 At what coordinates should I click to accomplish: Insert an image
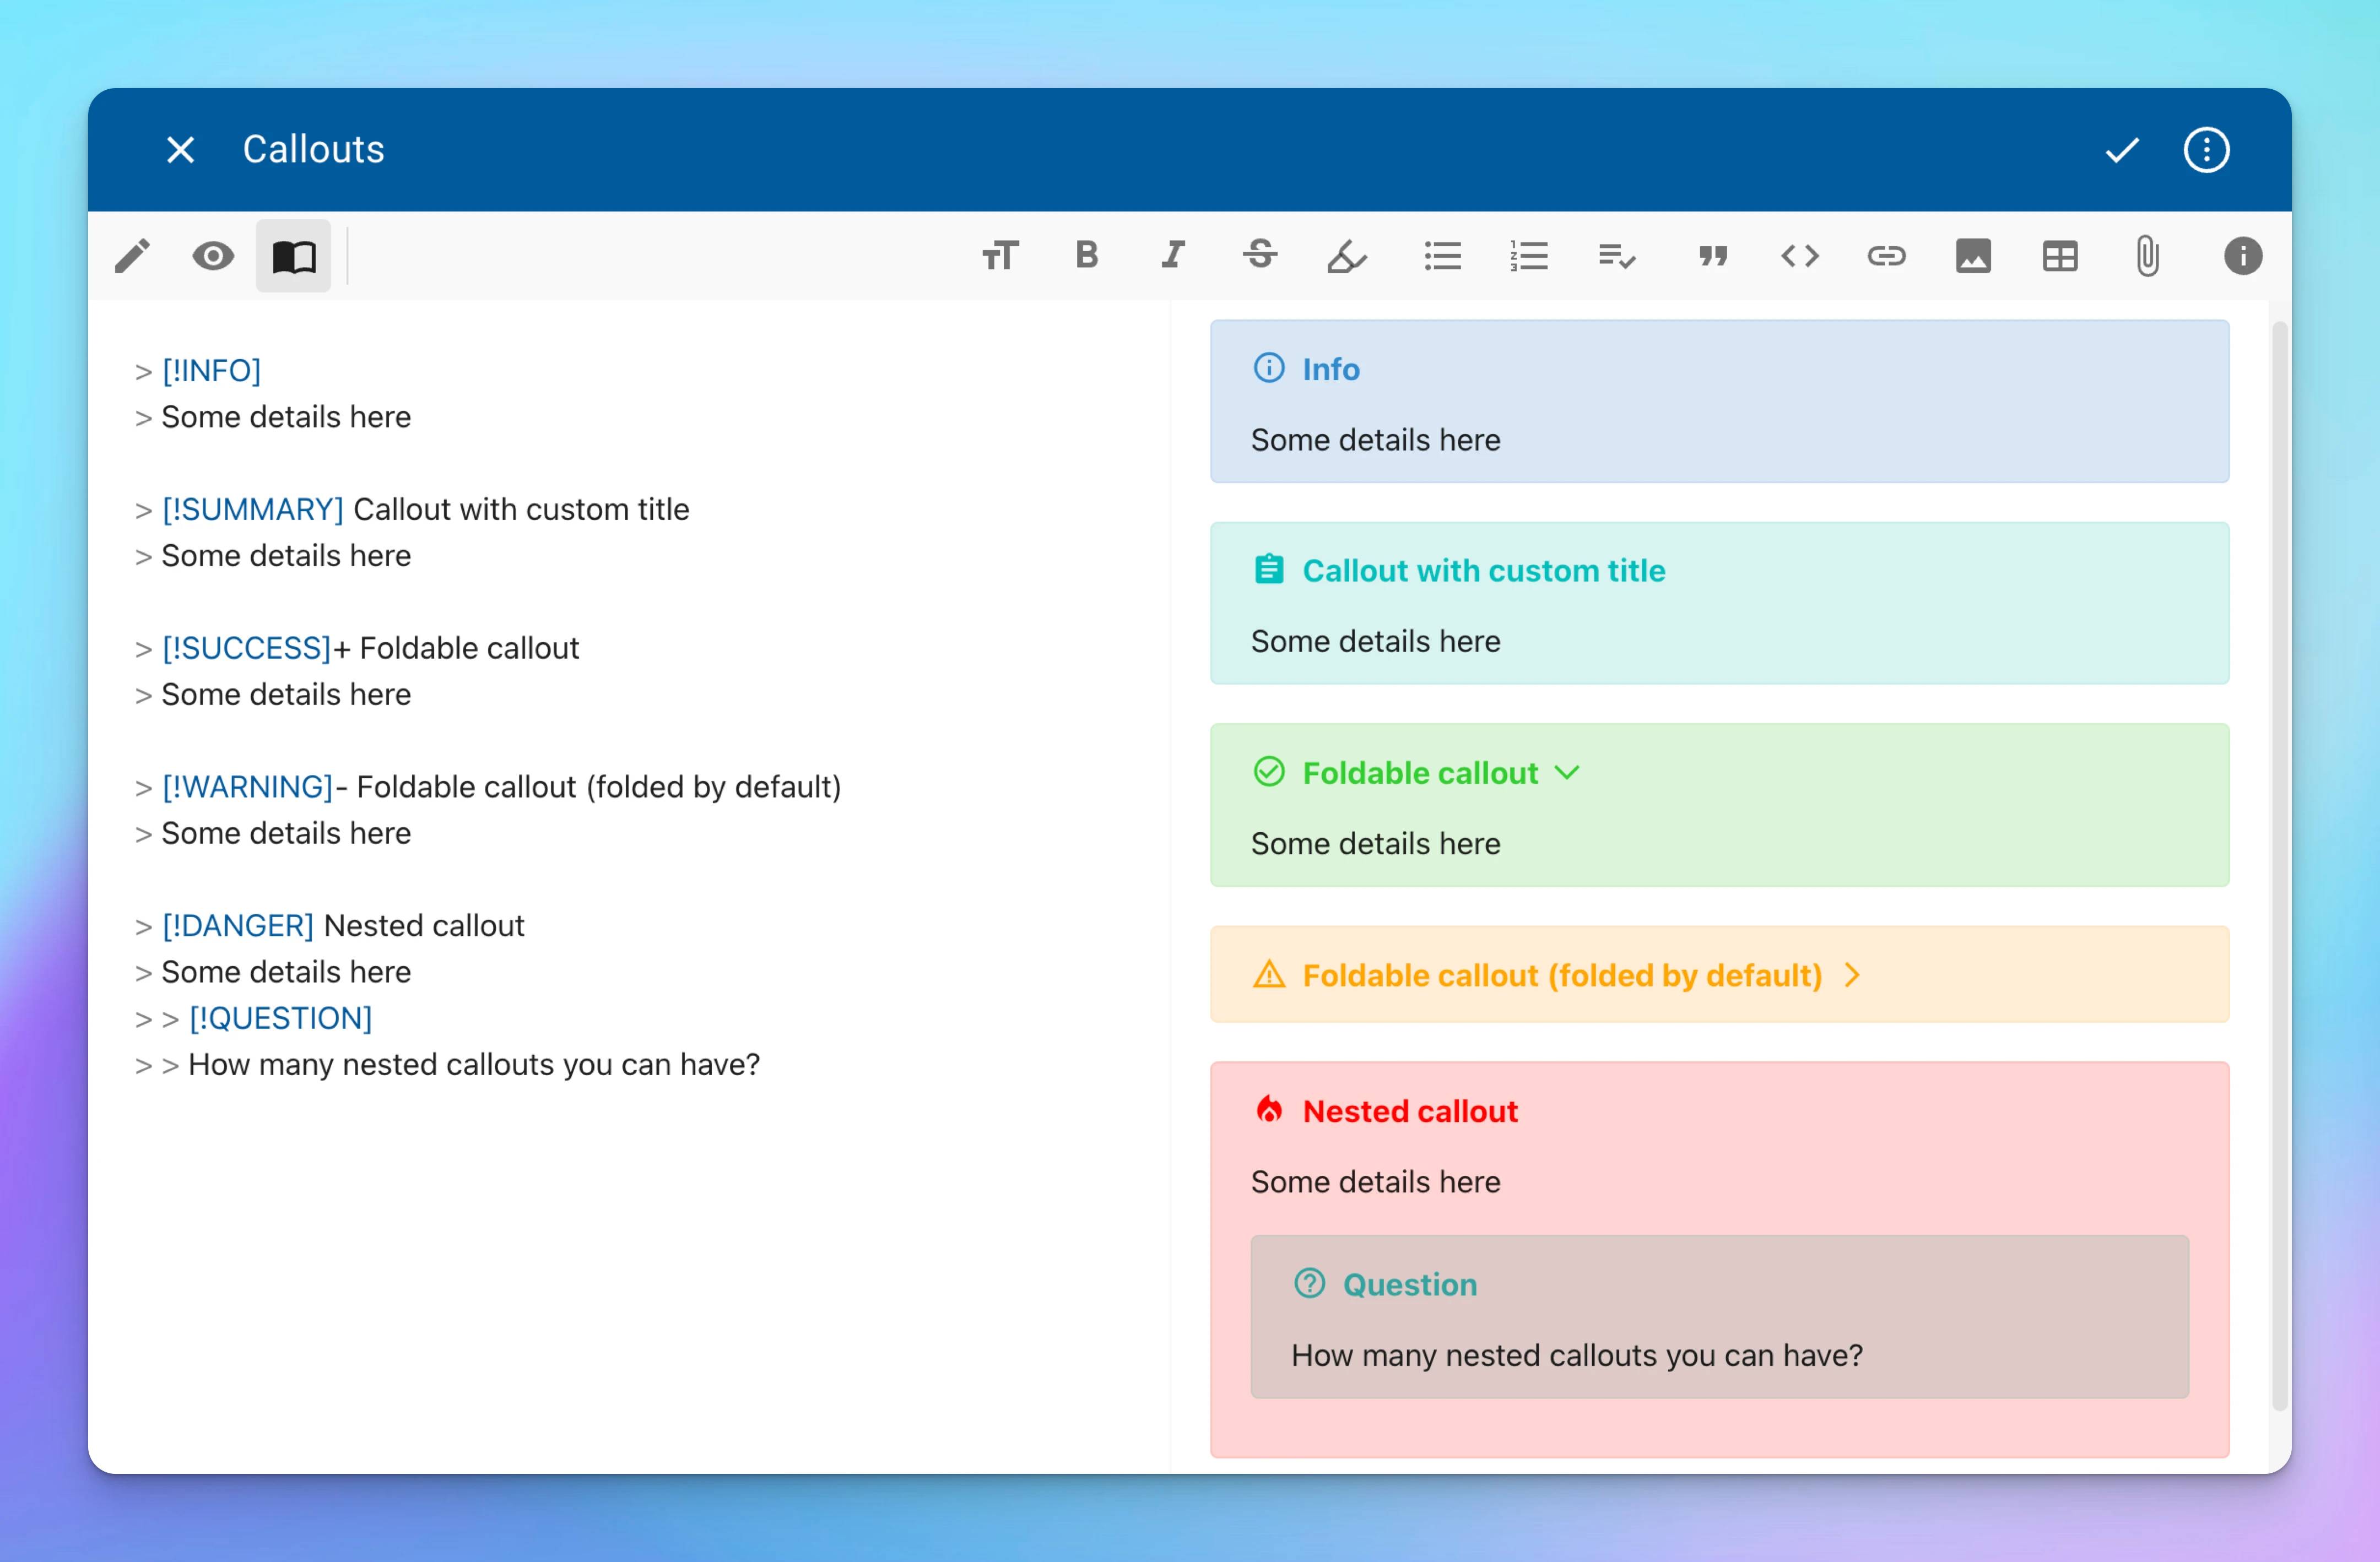coord(1973,256)
